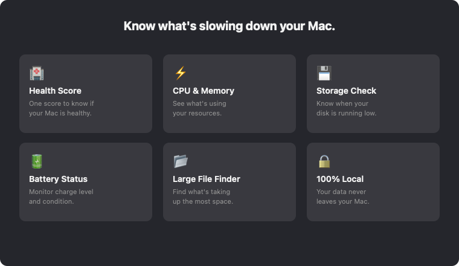Viewport: 459px width, 266px height.
Task: Select the CPU & Memory title
Action: [x=204, y=91]
